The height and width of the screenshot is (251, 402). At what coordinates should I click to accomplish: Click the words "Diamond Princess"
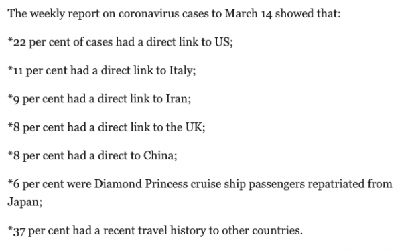[141, 184]
